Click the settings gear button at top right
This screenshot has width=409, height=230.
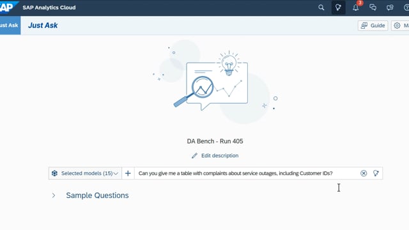pyautogui.click(x=400, y=26)
